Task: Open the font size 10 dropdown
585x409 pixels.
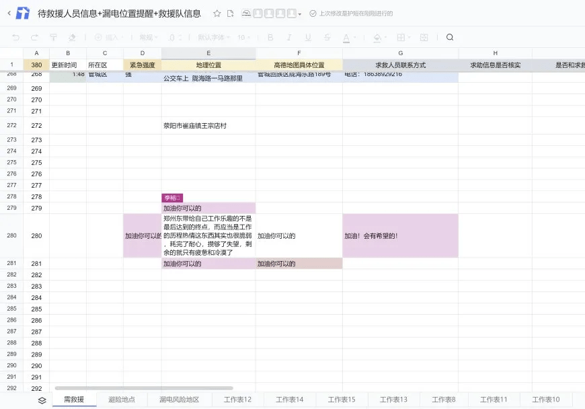Action: pyautogui.click(x=243, y=37)
